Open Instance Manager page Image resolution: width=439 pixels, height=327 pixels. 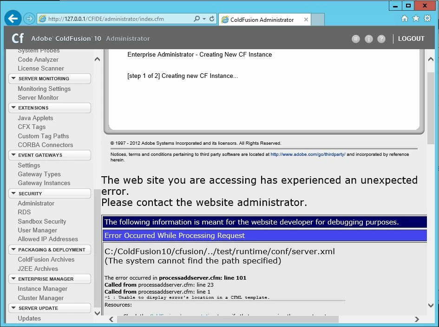[43, 289]
